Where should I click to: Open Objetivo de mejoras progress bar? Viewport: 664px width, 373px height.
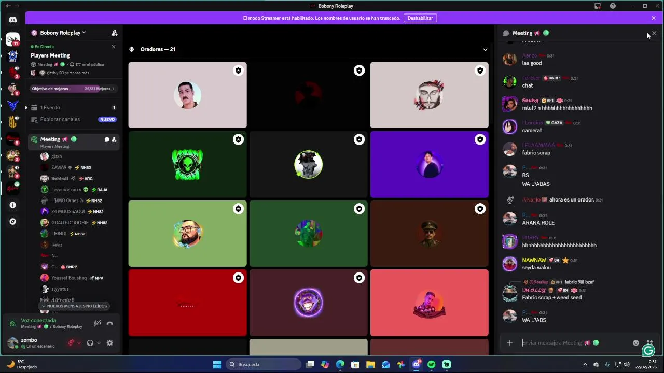(73, 89)
